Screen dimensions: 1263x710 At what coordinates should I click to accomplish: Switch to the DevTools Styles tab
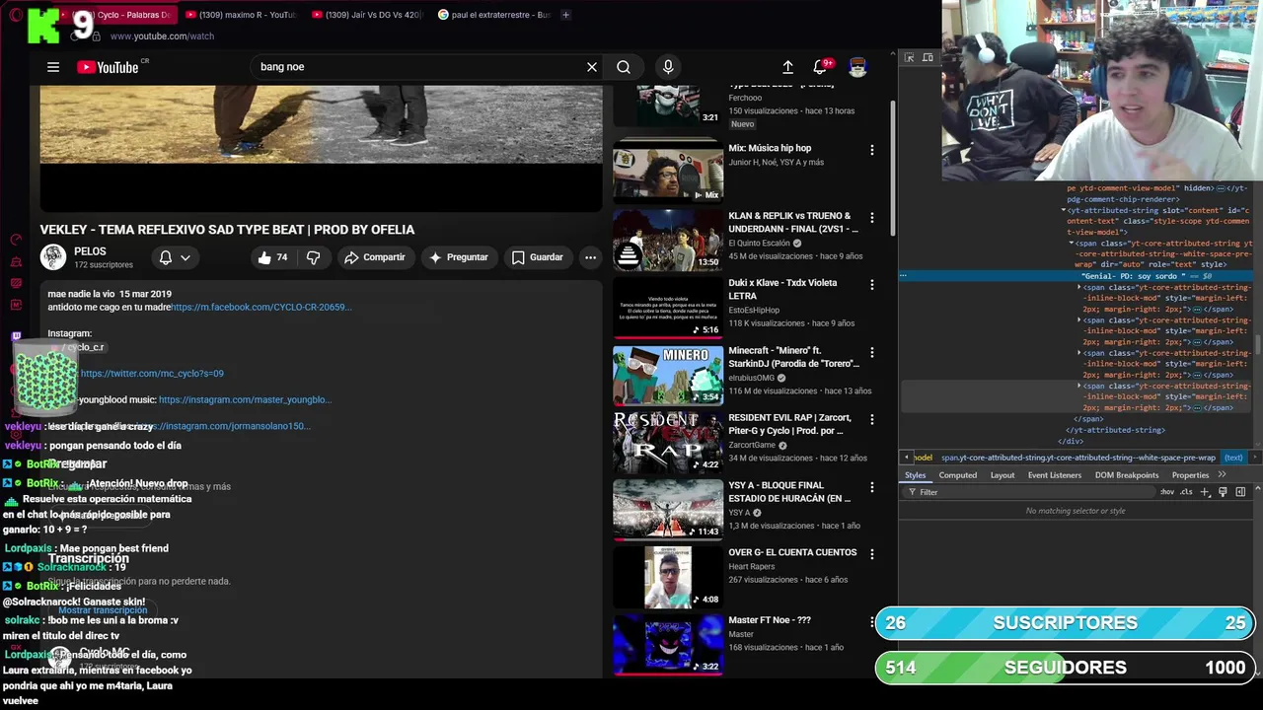[x=916, y=475]
